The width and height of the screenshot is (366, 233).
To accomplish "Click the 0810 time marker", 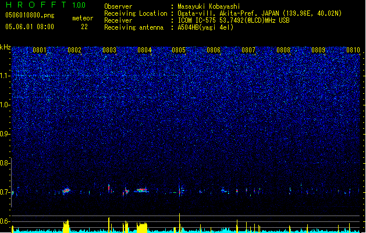I will 353,50.
